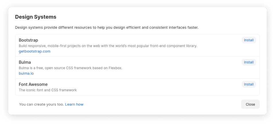Follow the Learn how link
The height and width of the screenshot is (124, 275).
pyautogui.click(x=74, y=104)
